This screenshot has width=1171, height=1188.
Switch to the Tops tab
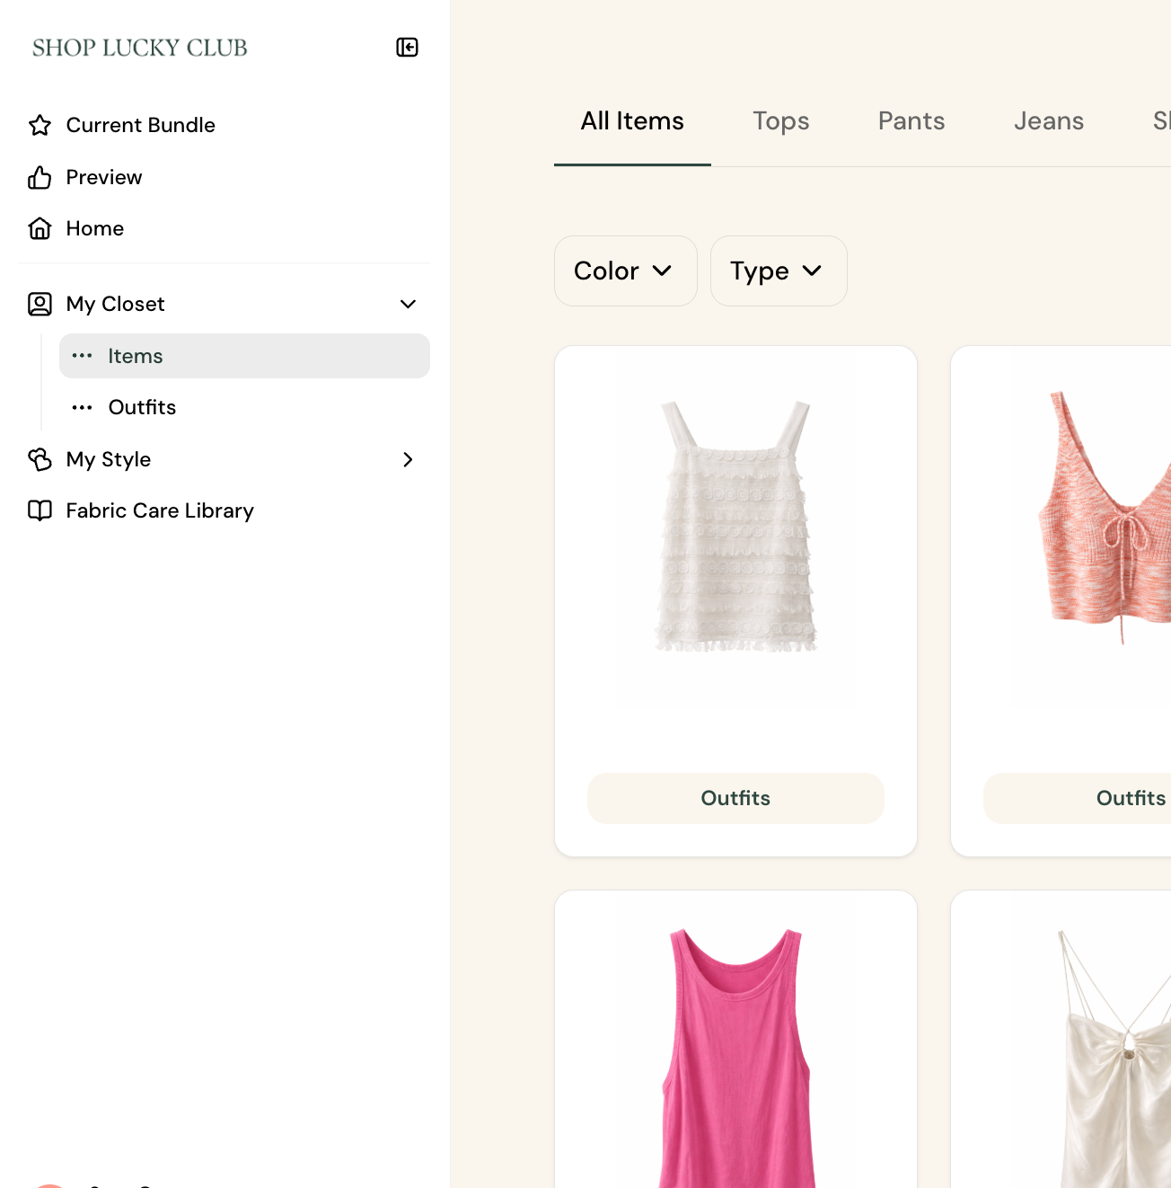coord(781,121)
